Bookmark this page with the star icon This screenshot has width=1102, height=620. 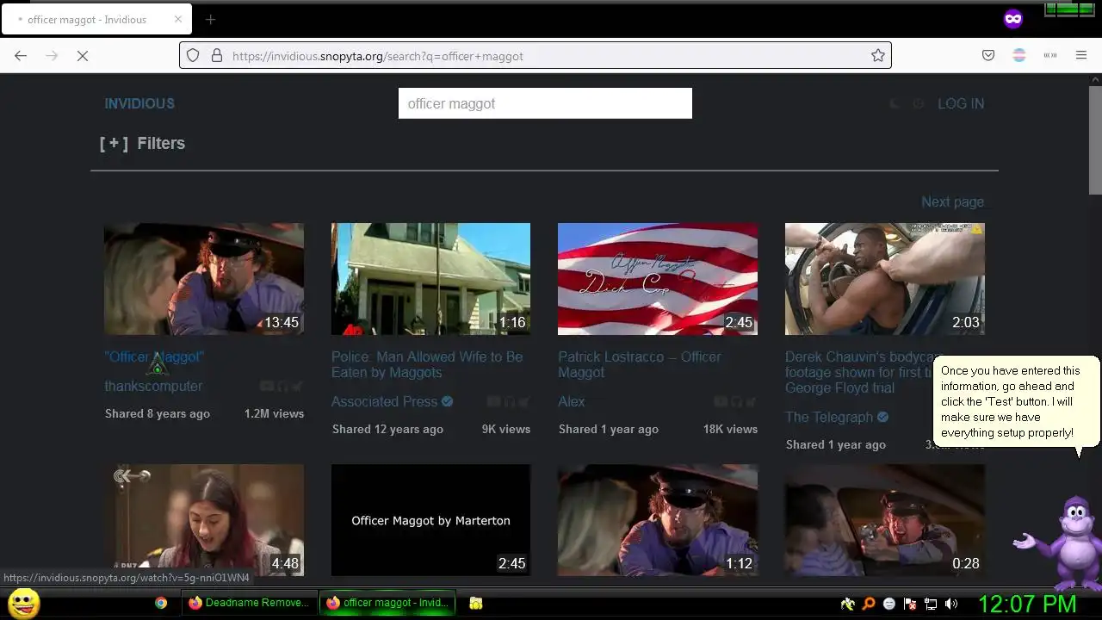tap(877, 55)
